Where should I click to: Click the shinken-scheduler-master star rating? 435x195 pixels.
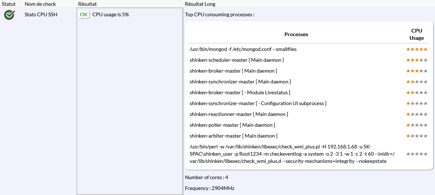(417, 60)
